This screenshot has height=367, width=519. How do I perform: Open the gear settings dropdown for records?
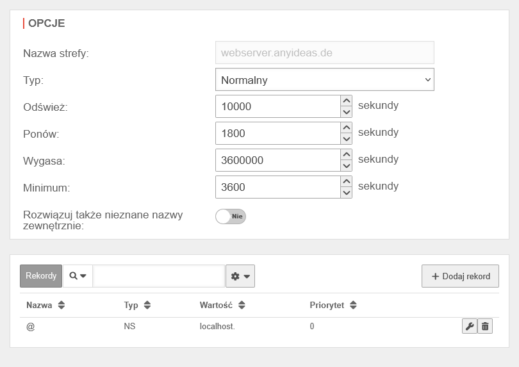(x=240, y=276)
